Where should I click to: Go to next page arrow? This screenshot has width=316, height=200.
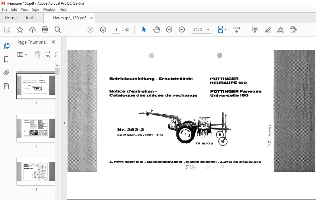(103, 30)
